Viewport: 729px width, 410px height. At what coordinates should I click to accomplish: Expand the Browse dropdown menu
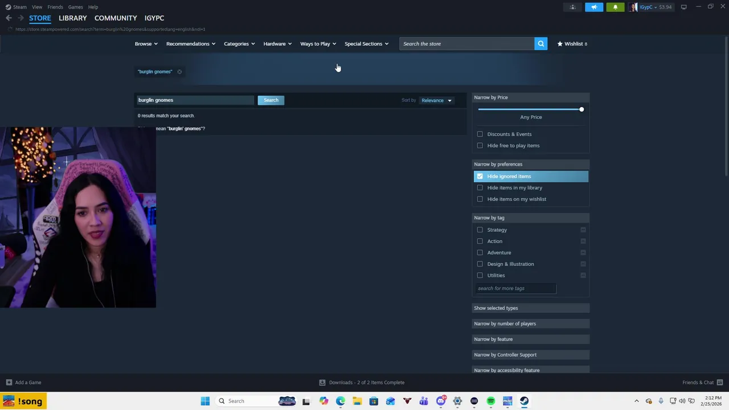click(x=146, y=44)
